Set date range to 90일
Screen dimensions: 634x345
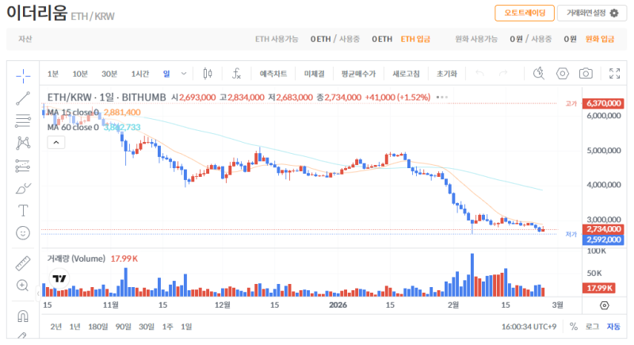pyautogui.click(x=124, y=327)
